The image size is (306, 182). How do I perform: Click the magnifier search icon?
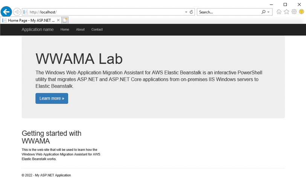pyautogui.click(x=263, y=12)
